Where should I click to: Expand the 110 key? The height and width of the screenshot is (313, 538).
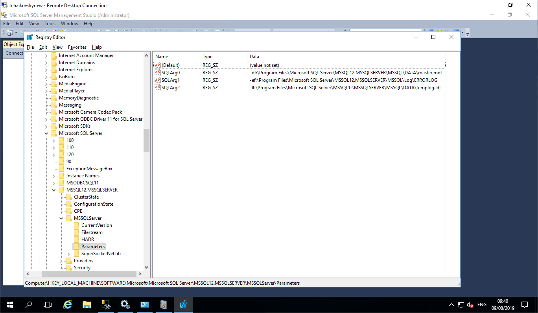[54, 147]
